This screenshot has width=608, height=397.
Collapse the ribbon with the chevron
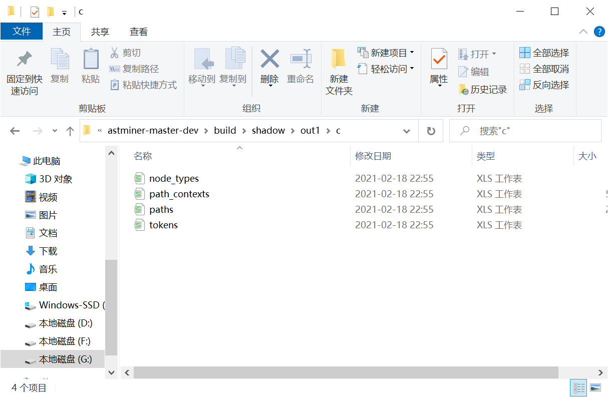tap(583, 32)
